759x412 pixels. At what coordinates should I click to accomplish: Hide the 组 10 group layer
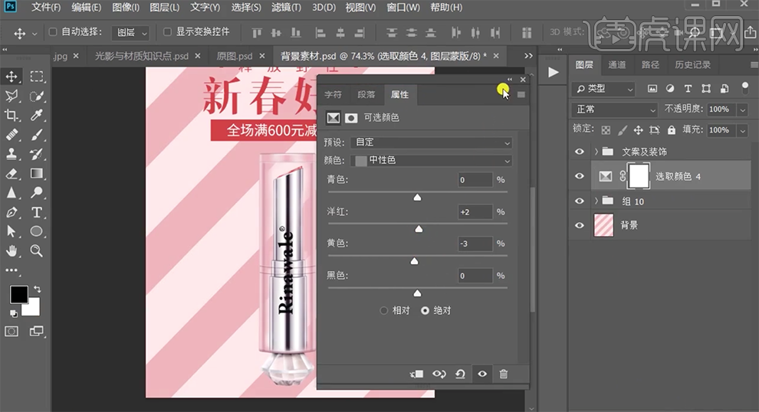tap(580, 201)
